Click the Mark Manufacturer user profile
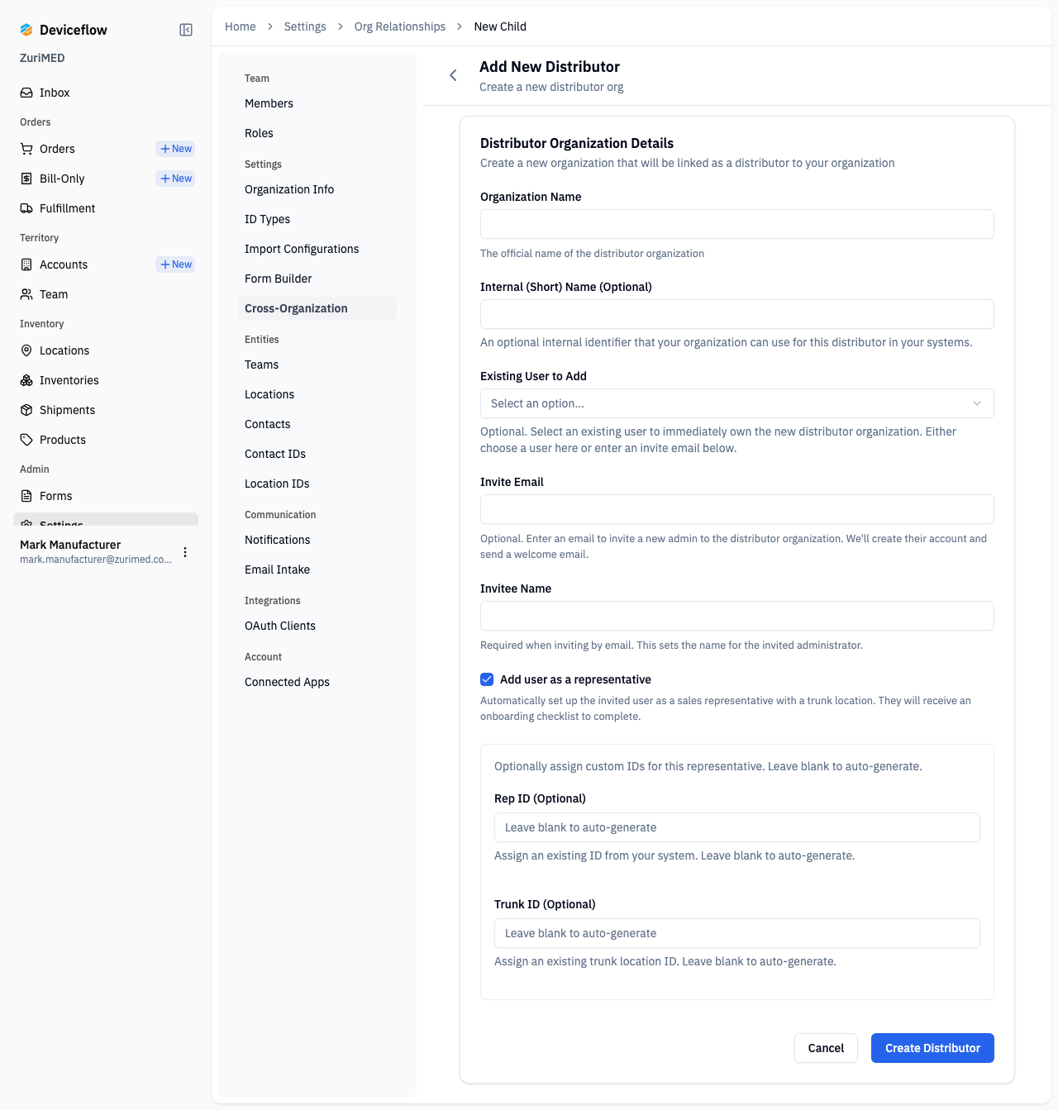 pos(96,551)
